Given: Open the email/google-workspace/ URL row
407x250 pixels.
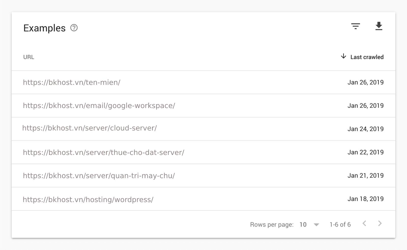Looking at the screenshot, I should (203, 106).
